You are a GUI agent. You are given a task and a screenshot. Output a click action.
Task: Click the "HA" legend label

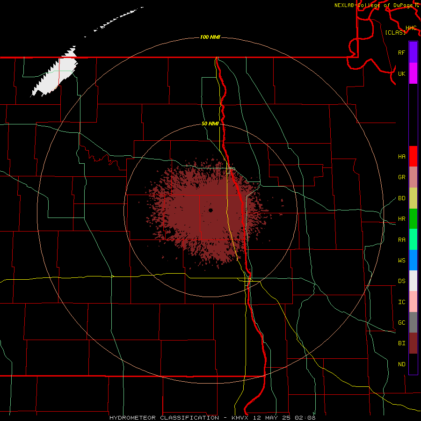tap(401, 157)
